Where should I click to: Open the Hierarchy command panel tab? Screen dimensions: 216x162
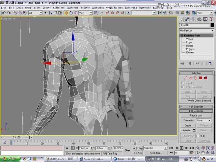(x=192, y=19)
